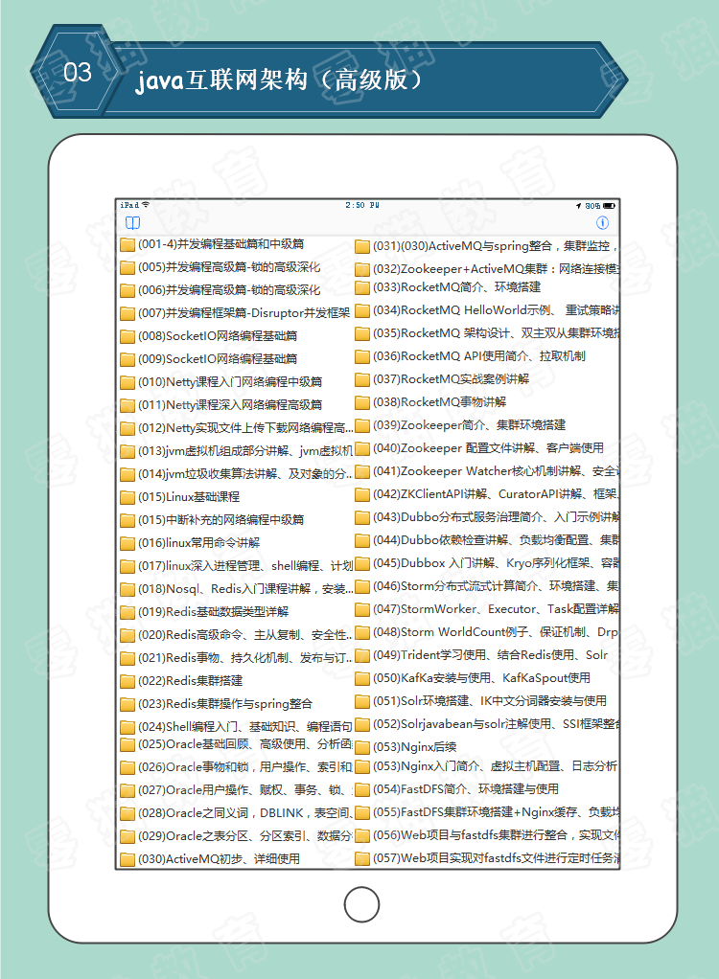The height and width of the screenshot is (979, 719).
Task: Select (056)Web项目与fastdfs集群进行整合
Action: tap(496, 835)
